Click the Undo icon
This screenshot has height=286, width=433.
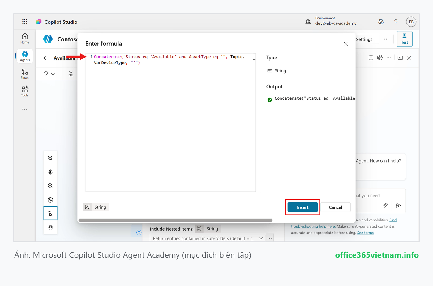pyautogui.click(x=46, y=74)
